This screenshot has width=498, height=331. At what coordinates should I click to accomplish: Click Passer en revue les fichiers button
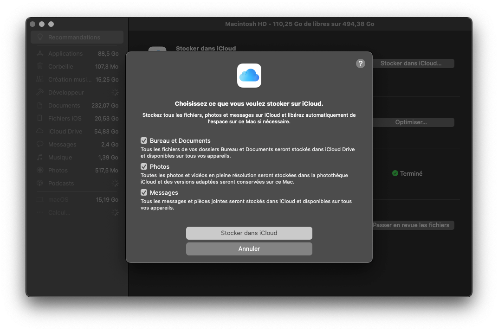(413, 225)
